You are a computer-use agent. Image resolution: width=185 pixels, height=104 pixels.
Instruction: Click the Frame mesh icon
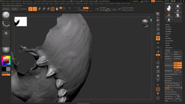tap(158, 63)
